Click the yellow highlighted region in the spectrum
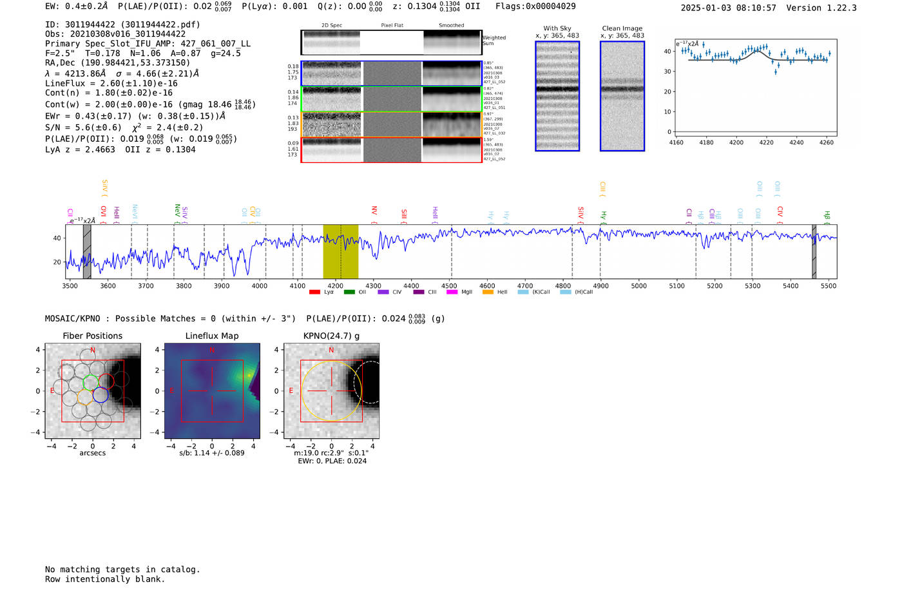Screen dimensions: 902x614 pos(341,252)
